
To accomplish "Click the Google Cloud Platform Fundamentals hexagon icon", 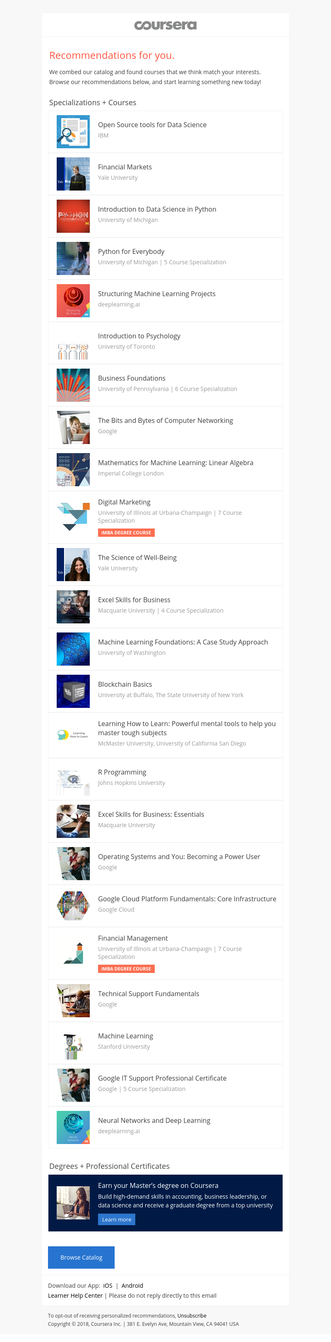I will [73, 906].
